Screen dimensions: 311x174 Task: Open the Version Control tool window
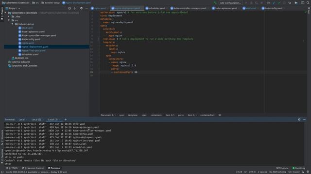pos(33,168)
